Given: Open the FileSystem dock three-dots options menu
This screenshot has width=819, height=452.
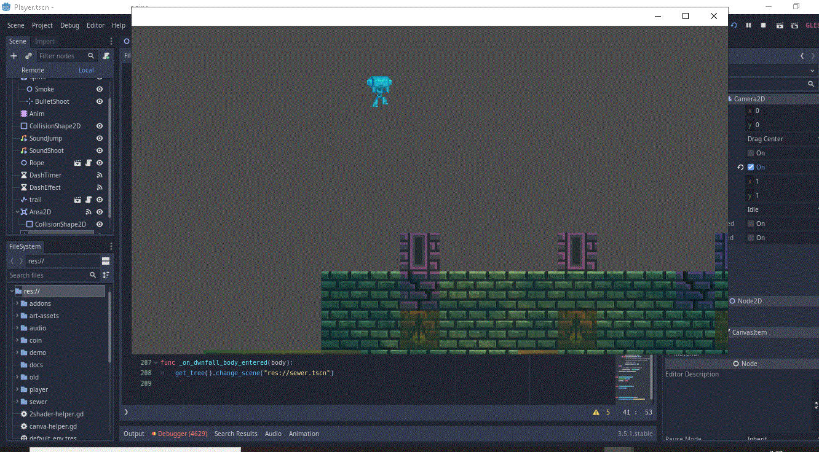Looking at the screenshot, I should click(111, 246).
